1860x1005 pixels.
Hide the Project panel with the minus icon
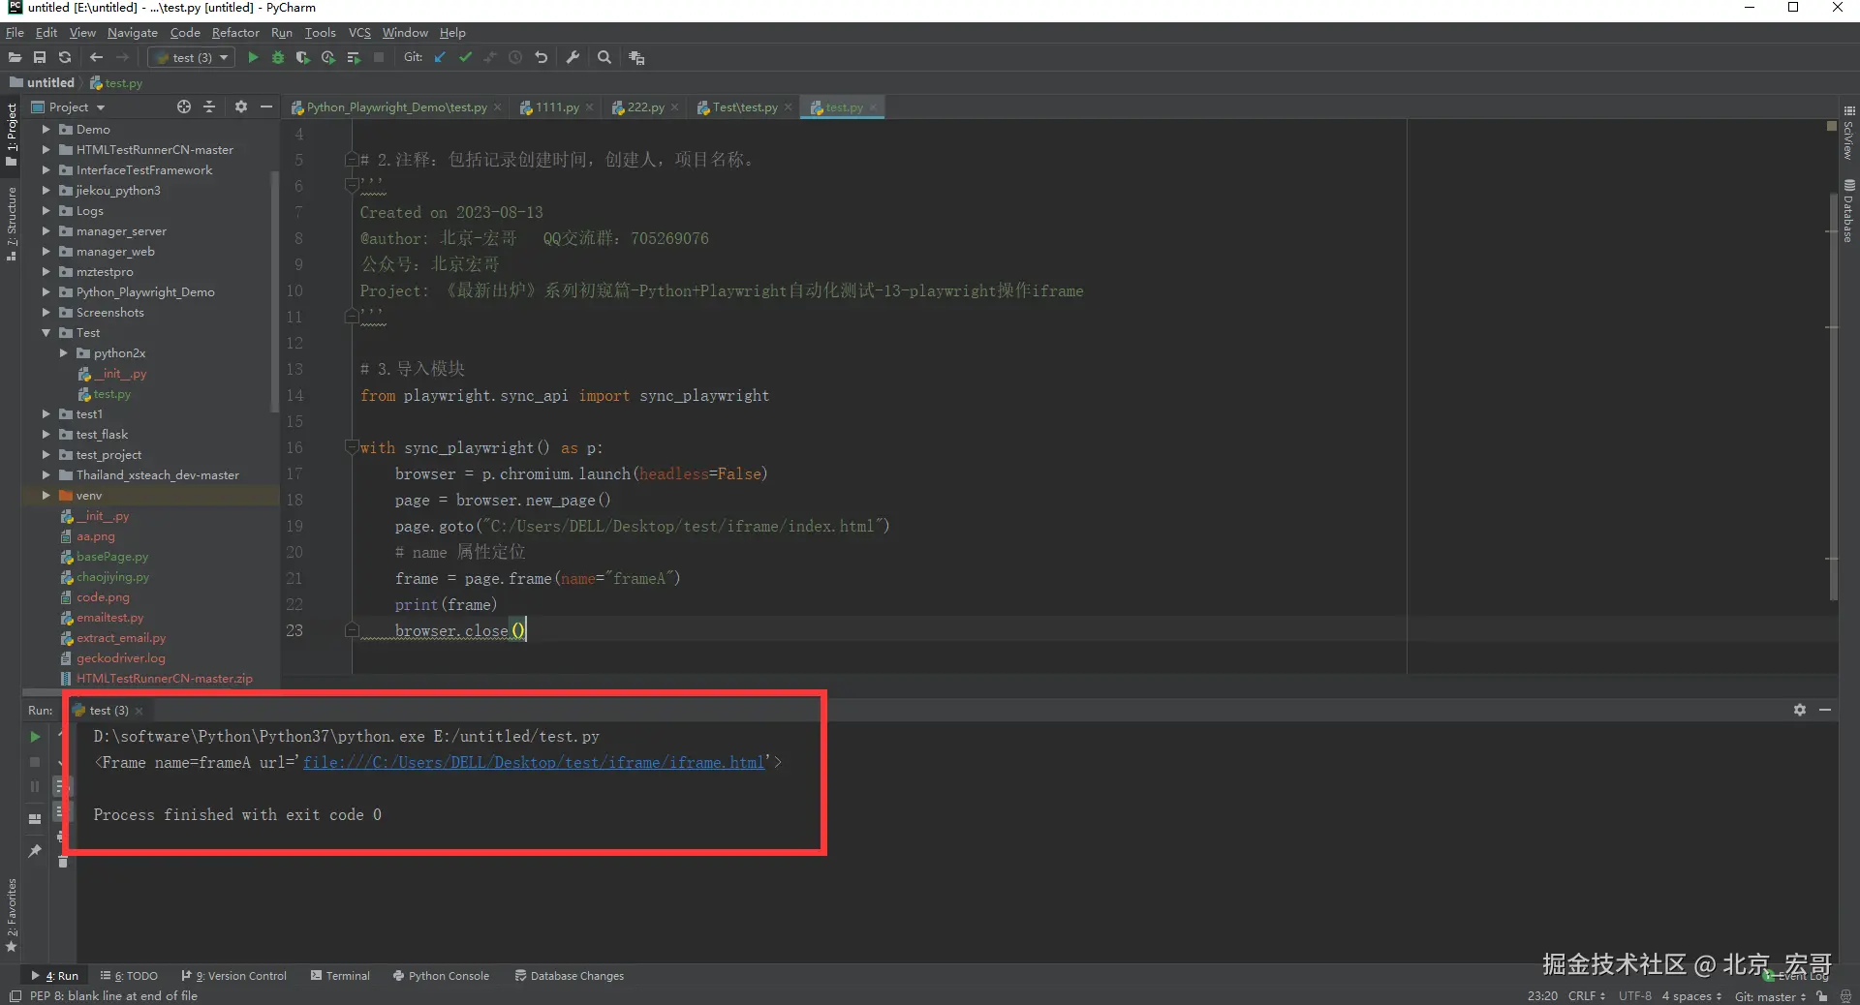tap(266, 107)
